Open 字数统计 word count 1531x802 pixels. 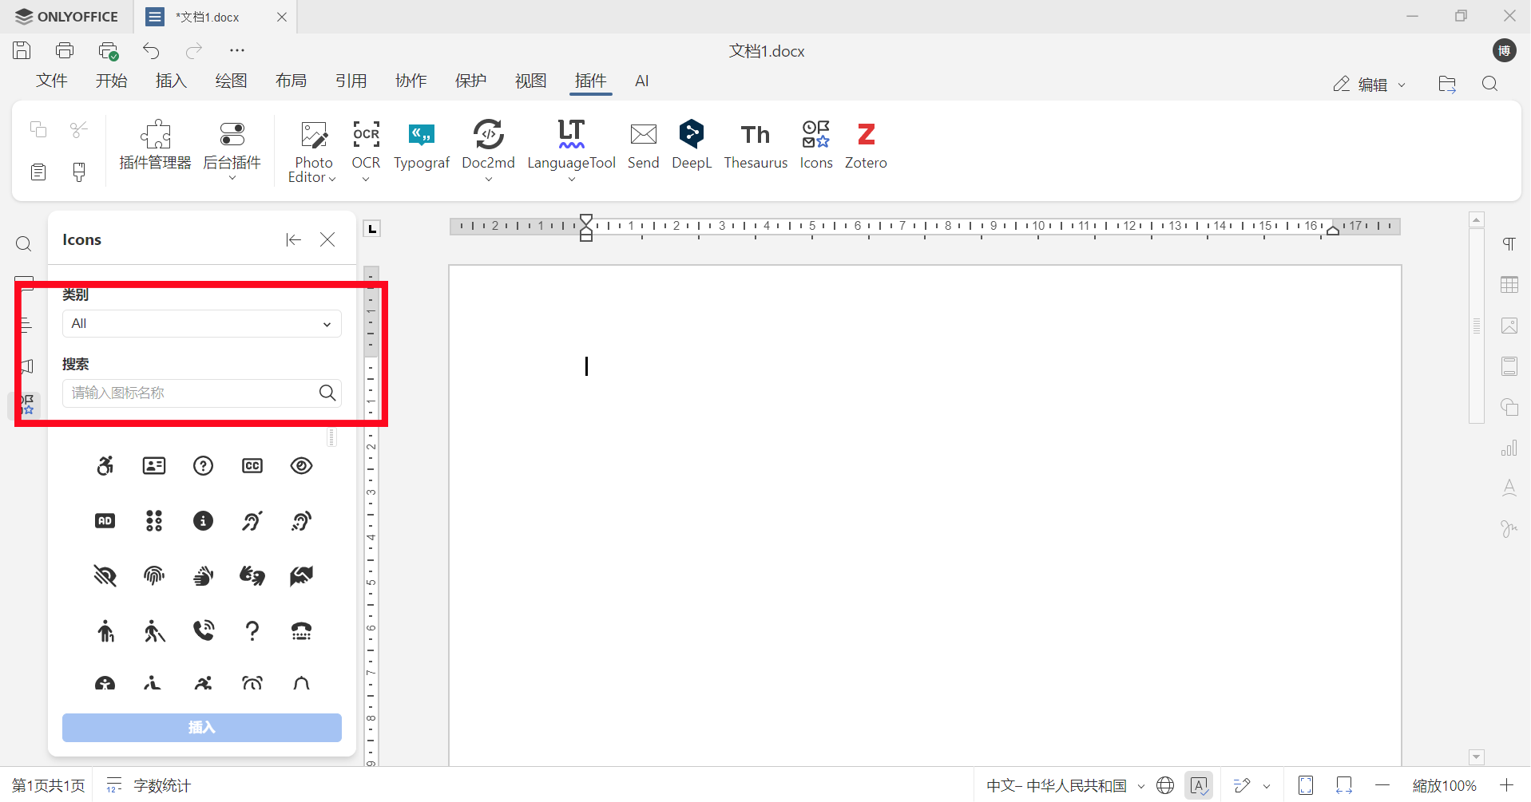[162, 785]
